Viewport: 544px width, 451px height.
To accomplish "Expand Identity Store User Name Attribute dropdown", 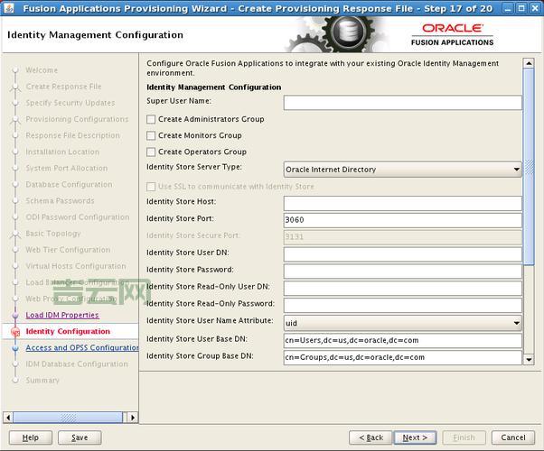I will pyautogui.click(x=402, y=323).
